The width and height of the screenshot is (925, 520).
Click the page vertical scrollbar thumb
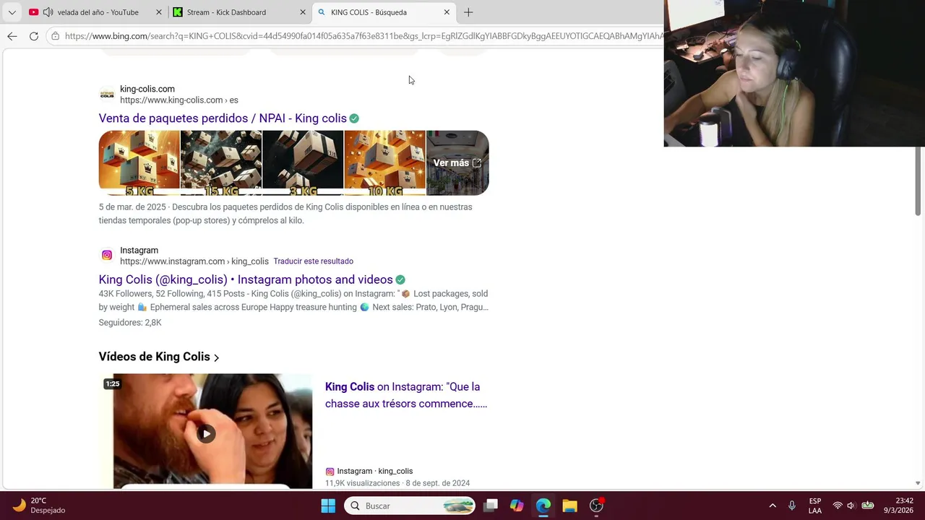pyautogui.click(x=918, y=181)
